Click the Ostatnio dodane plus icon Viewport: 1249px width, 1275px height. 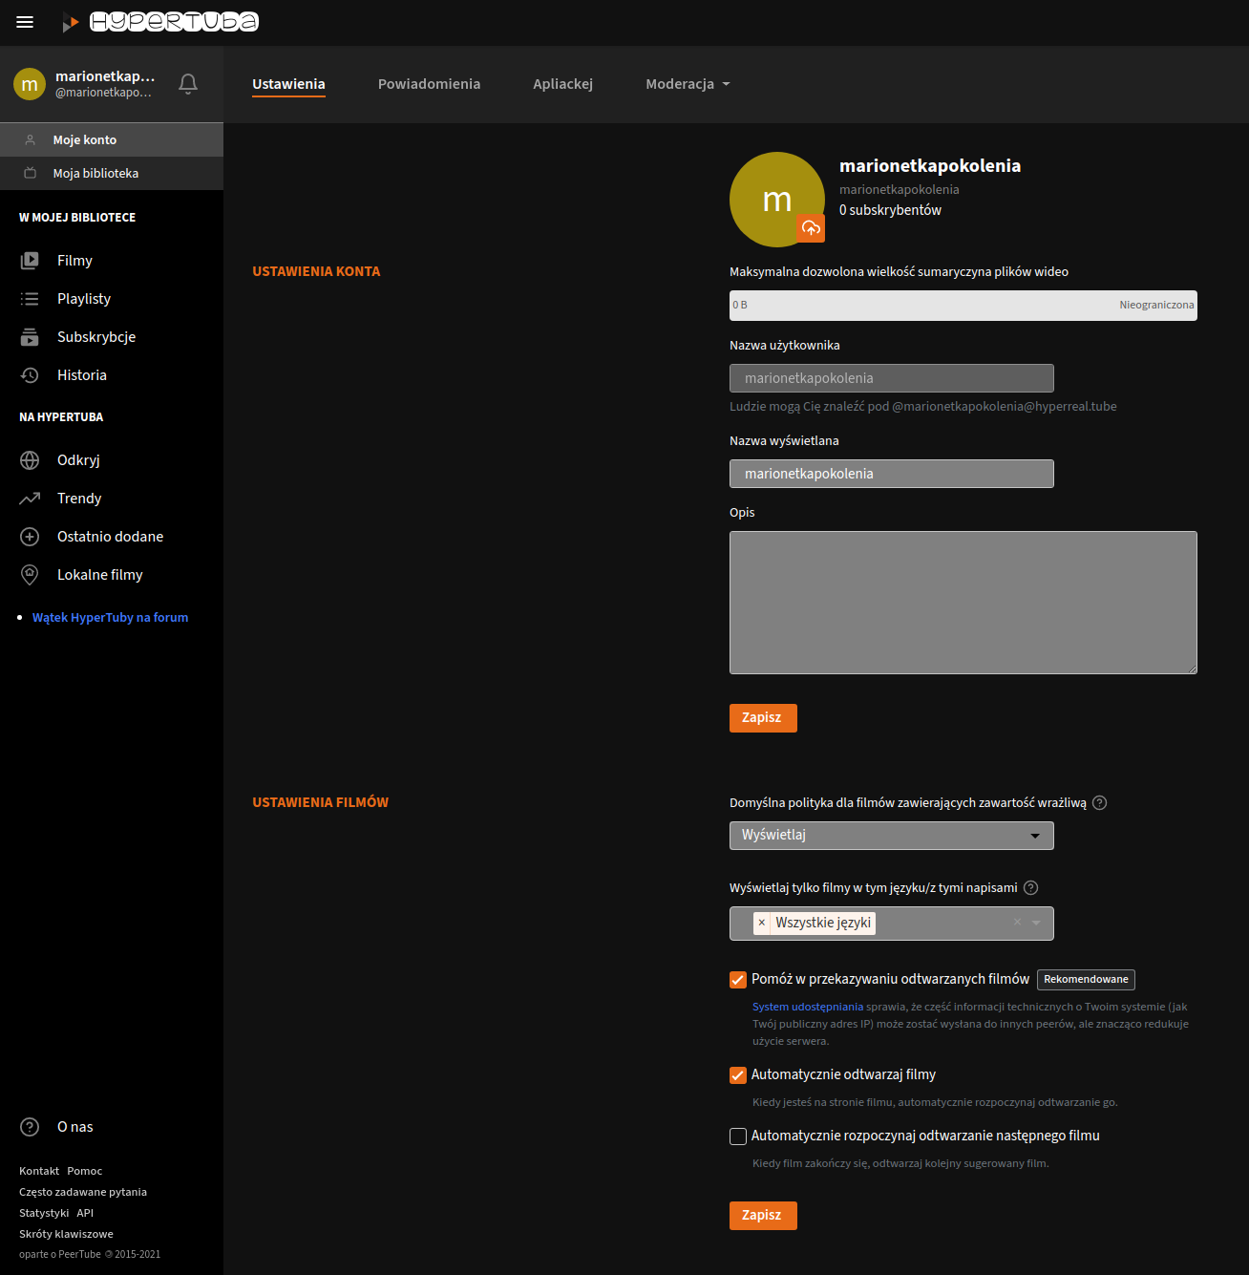[30, 537]
